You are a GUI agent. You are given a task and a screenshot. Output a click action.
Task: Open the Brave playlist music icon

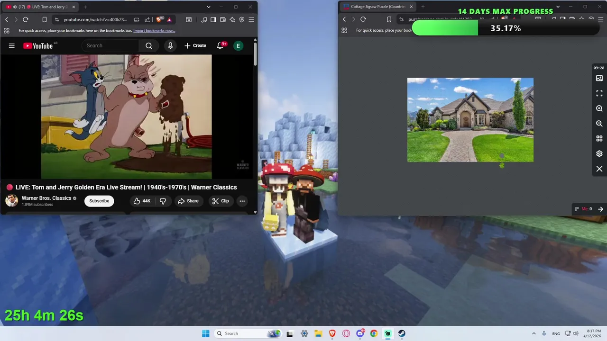pyautogui.click(x=204, y=19)
